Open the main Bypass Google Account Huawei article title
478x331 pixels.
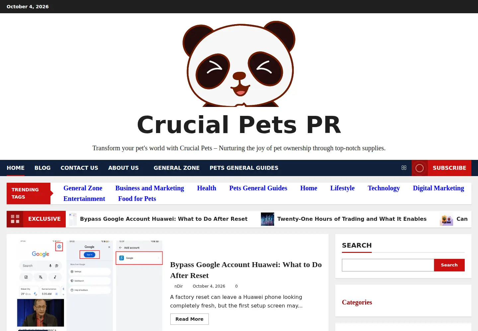click(x=246, y=270)
